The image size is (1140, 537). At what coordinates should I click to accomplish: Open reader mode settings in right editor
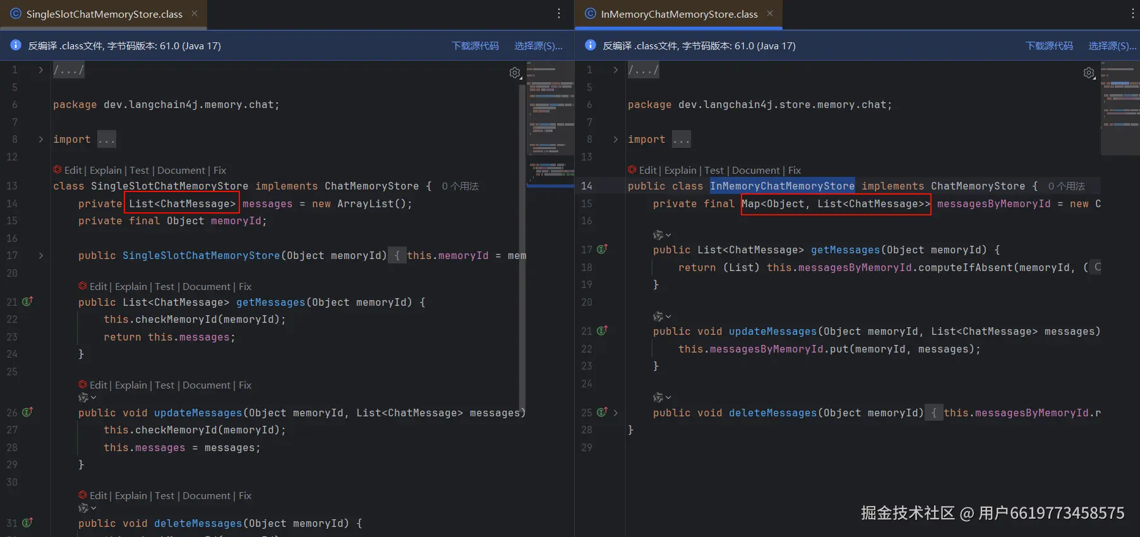click(1089, 73)
